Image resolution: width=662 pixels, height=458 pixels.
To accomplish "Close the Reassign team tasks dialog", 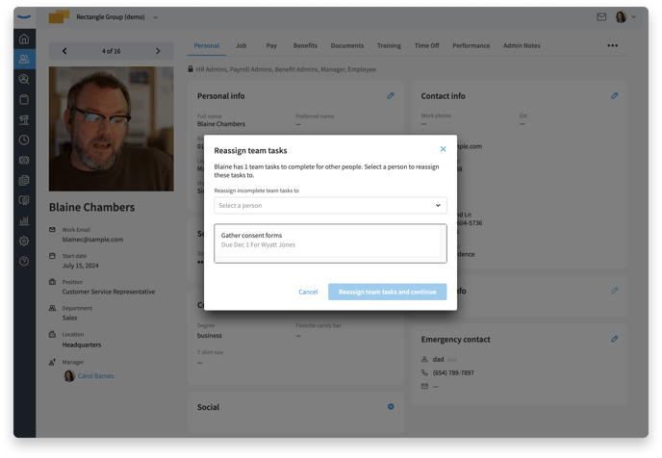I will (443, 149).
